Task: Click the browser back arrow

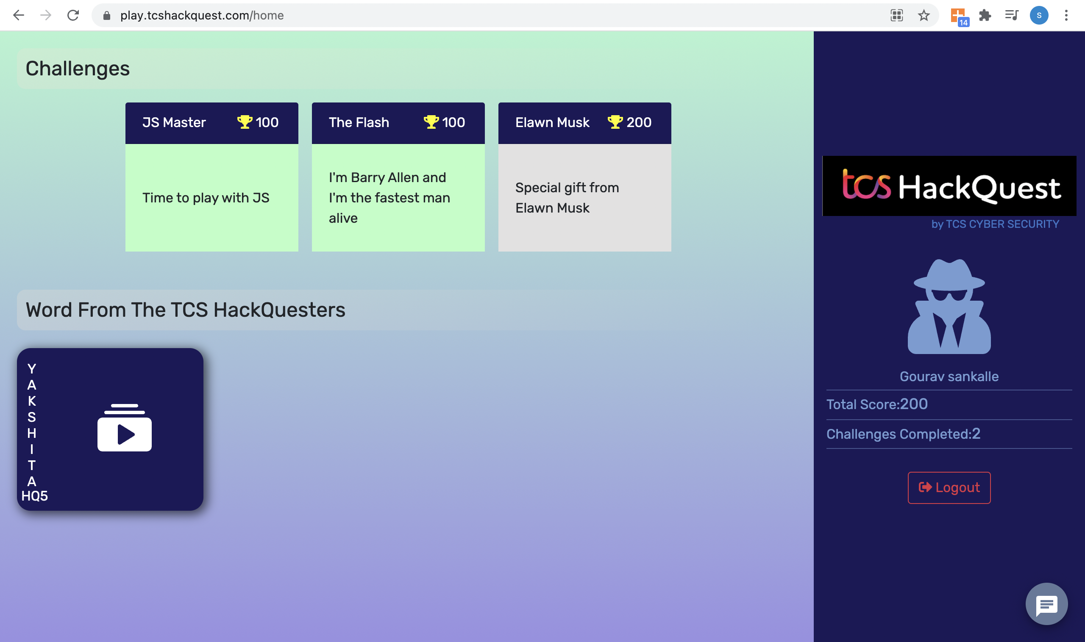Action: pyautogui.click(x=19, y=16)
